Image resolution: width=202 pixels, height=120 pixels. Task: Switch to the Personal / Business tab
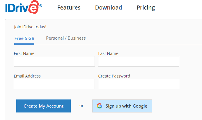(x=66, y=38)
